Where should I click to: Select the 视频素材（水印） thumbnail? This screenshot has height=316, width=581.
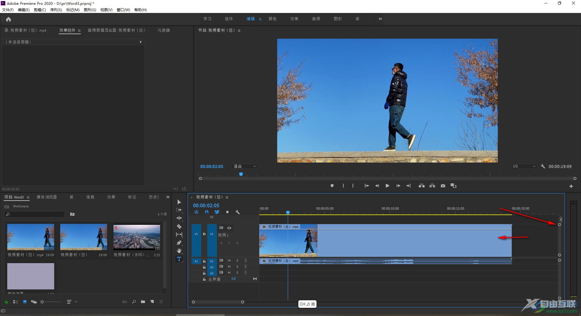(x=137, y=237)
